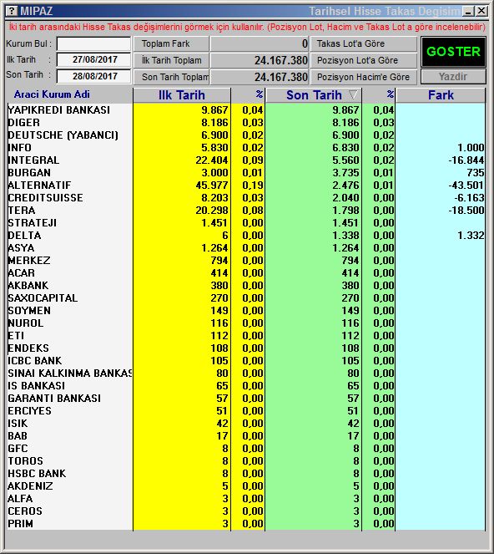This screenshot has width=494, height=554.
Task: Select NUROL row name
Action: (26, 323)
